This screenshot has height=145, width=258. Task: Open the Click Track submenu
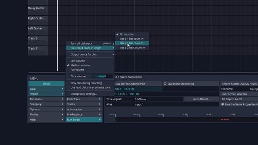tap(84, 99)
